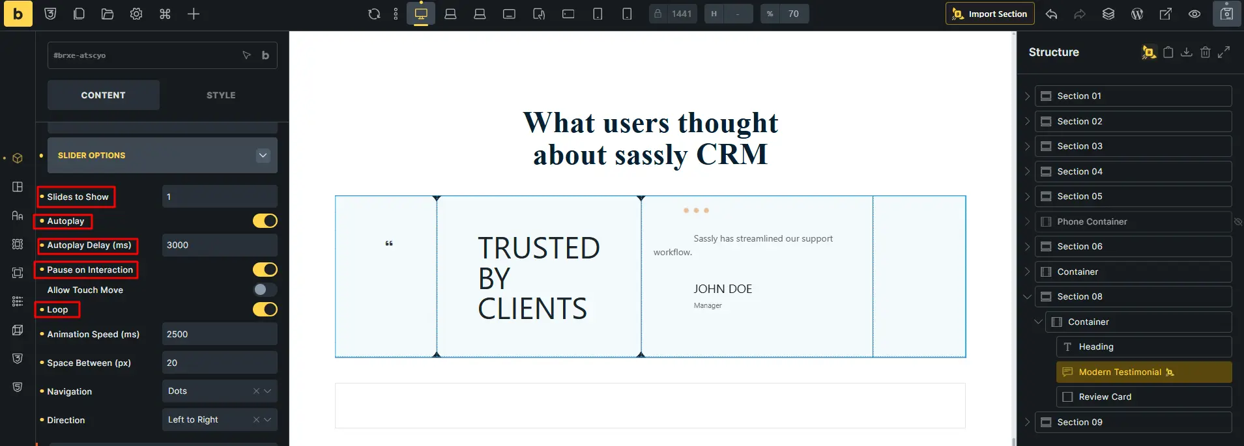Click the reload canvas icon
Image resolution: width=1244 pixels, height=446 pixels.
[374, 14]
